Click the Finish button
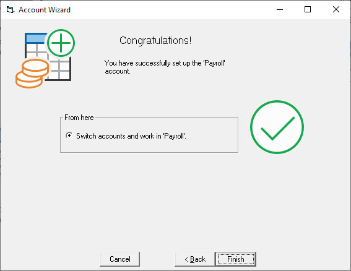 point(235,259)
